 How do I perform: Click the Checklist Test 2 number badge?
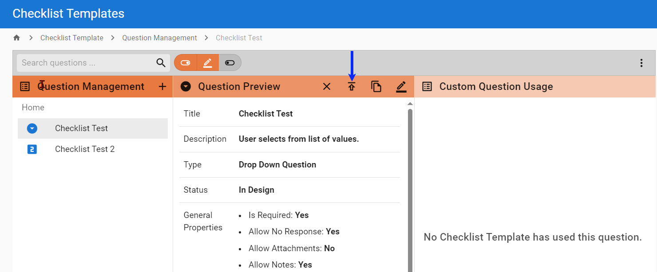coord(32,149)
